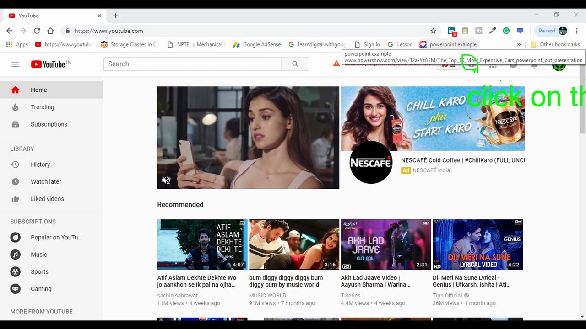The height and width of the screenshot is (329, 586).
Task: Close the YouTube browser tab
Action: (99, 16)
